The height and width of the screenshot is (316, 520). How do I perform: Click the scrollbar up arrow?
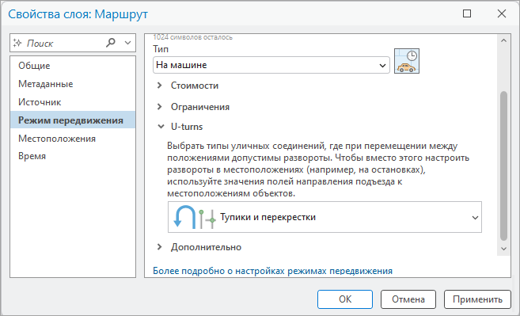click(x=503, y=41)
